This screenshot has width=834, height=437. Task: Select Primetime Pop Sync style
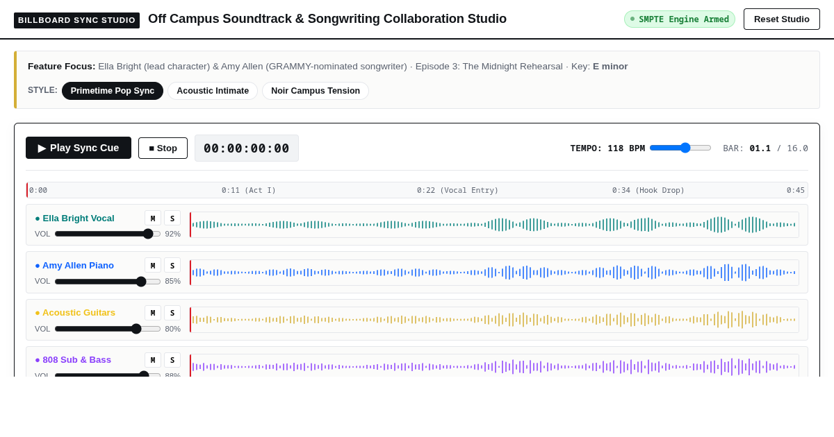click(113, 91)
